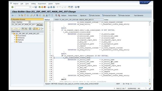Expand the Types folder node
This screenshot has height=91, width=162.
click(14, 42)
